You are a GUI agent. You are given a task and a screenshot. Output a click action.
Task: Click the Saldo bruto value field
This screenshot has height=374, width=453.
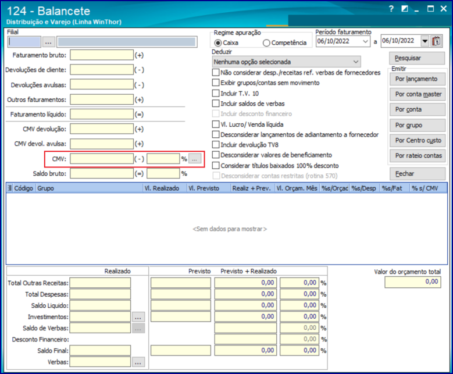pos(102,173)
